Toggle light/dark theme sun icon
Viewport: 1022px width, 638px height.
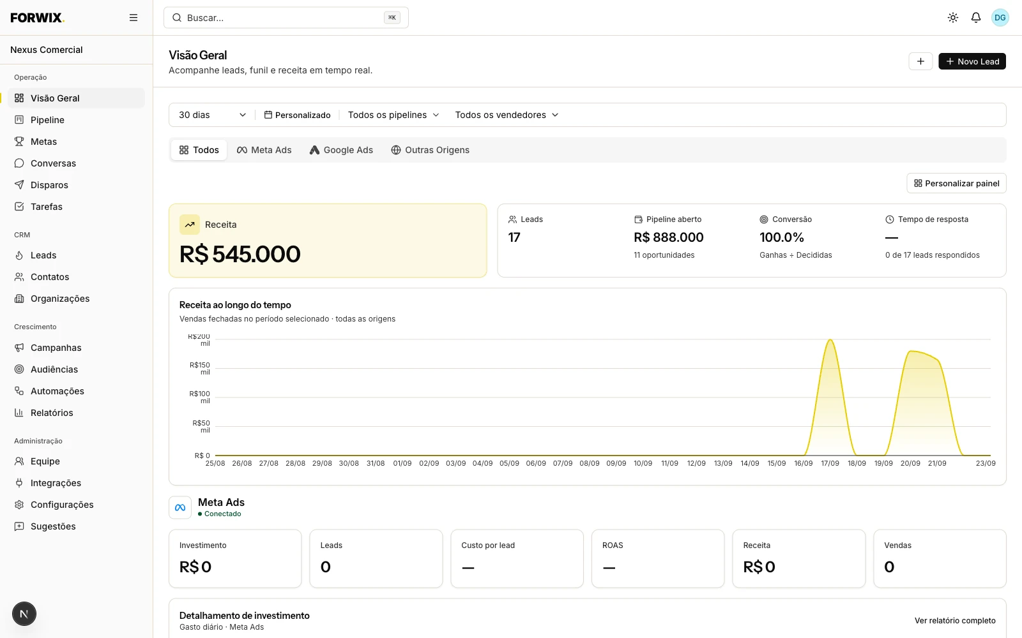tap(953, 18)
